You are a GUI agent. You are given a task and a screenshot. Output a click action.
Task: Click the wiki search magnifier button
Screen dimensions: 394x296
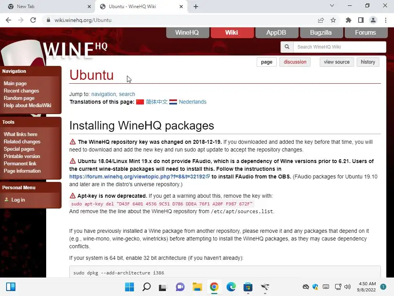[x=287, y=47]
